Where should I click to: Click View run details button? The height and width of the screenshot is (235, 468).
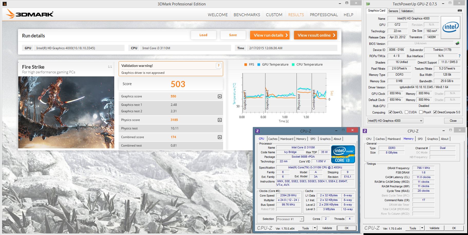click(x=270, y=35)
